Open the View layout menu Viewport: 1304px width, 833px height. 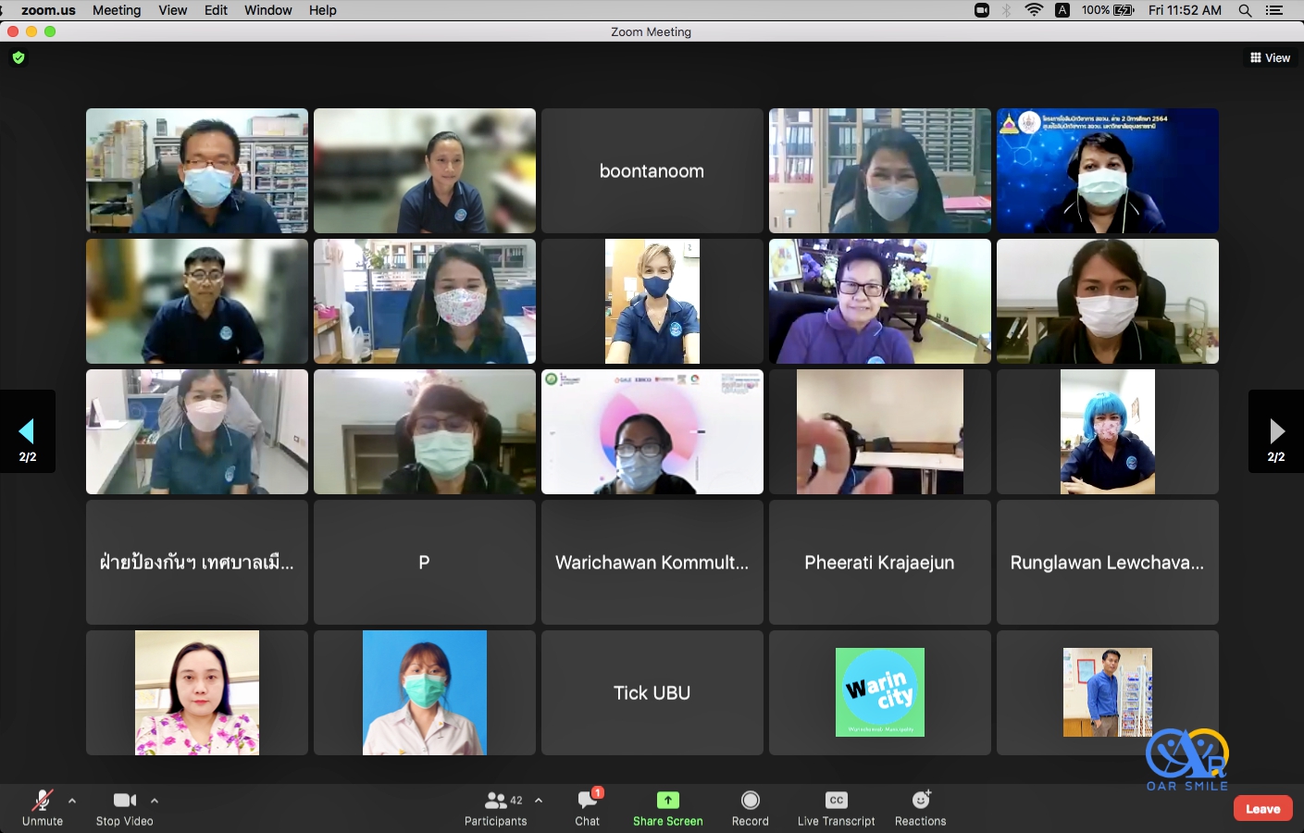coord(1270,57)
